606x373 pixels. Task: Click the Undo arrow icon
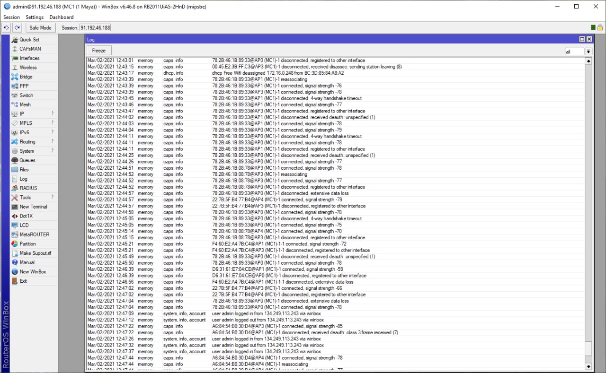click(6, 28)
